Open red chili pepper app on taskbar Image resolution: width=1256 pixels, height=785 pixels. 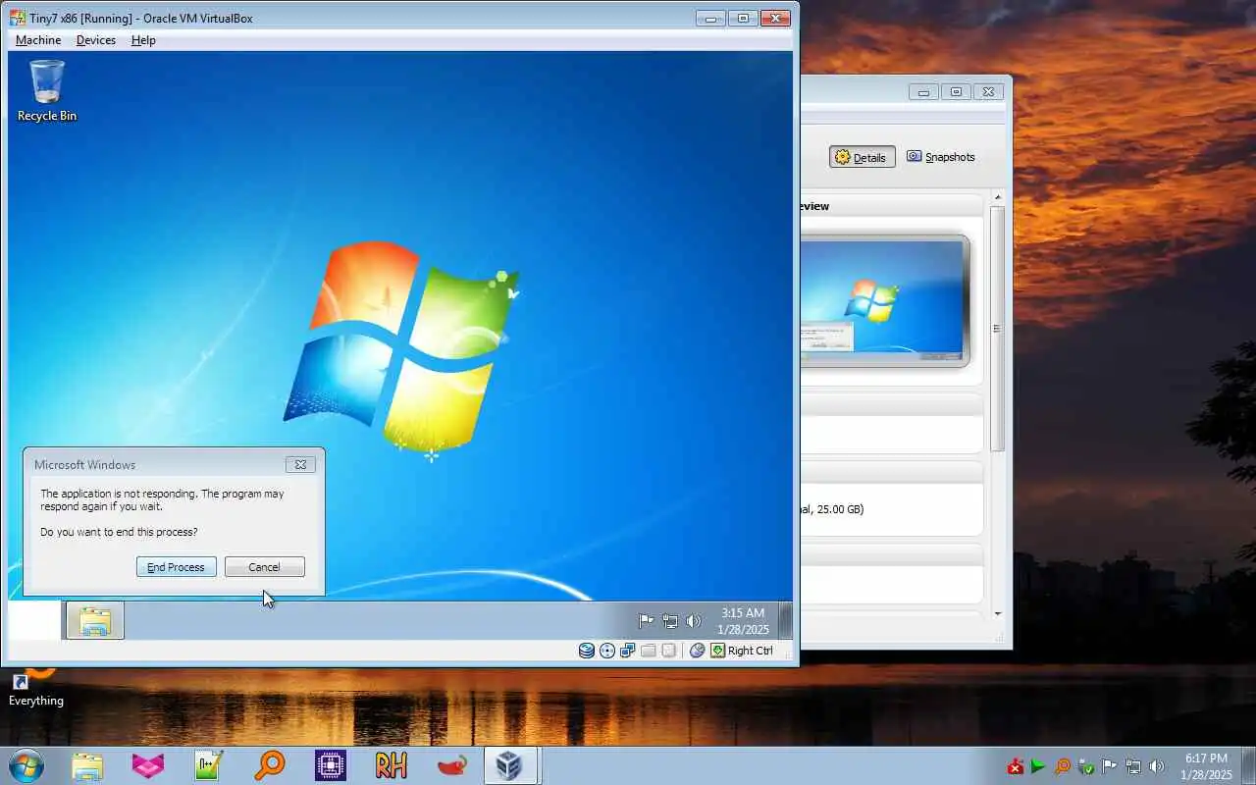(452, 765)
